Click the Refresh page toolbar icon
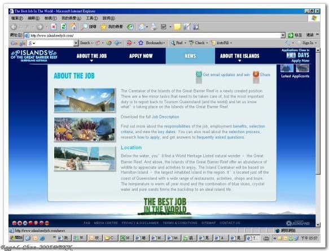 click(x=64, y=27)
